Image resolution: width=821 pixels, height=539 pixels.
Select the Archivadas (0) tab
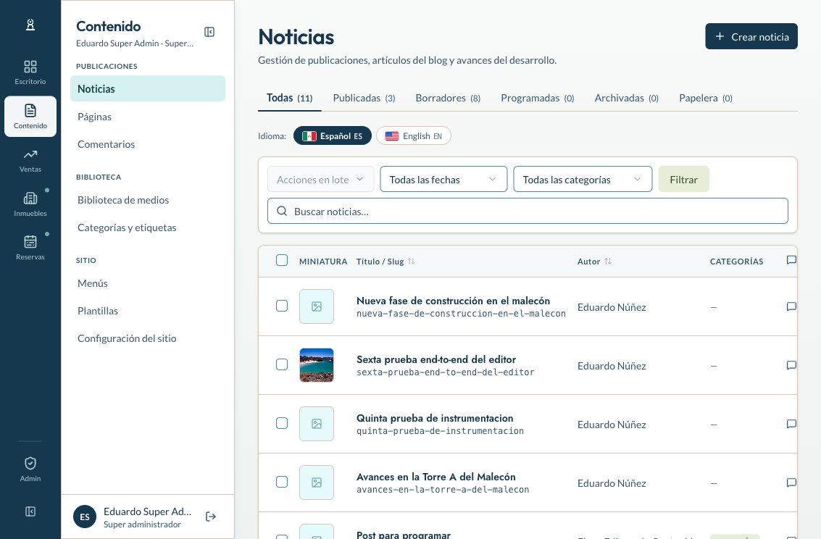tap(626, 98)
